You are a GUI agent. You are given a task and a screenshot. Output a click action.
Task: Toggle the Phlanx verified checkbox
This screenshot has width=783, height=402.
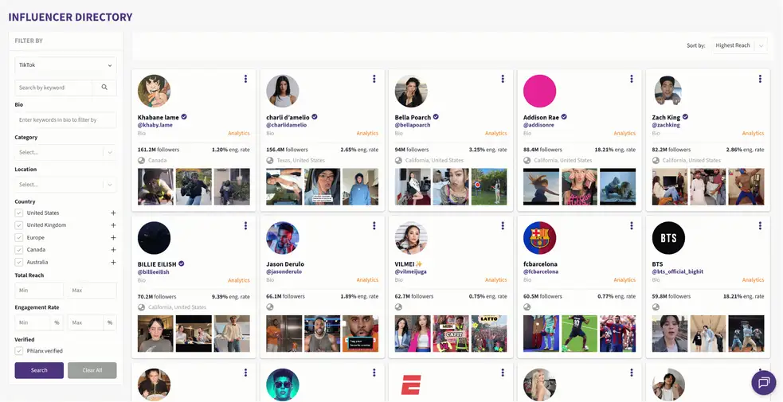19,350
